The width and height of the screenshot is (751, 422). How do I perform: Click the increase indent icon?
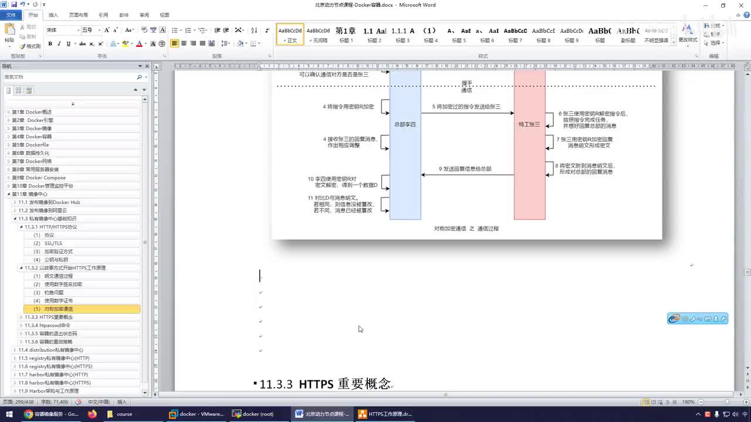226,30
